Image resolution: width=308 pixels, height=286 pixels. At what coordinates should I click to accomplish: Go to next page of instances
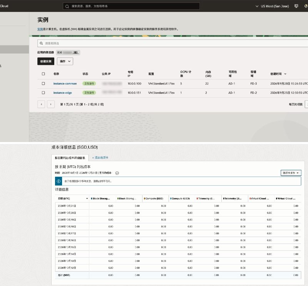pos(51,104)
